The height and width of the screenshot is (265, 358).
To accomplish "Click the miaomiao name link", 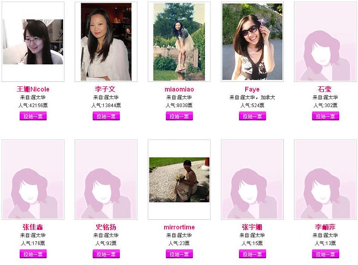I will click(179, 90).
